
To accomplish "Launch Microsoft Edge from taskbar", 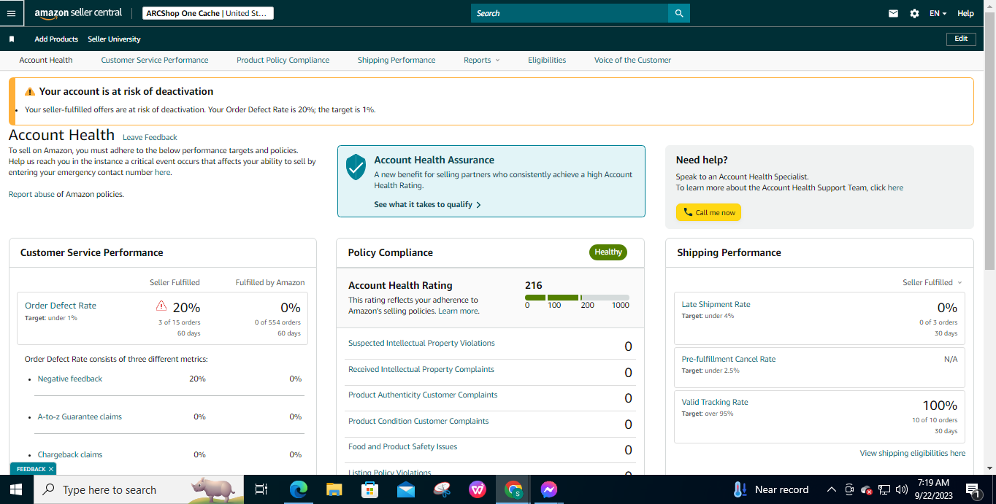I will (298, 489).
